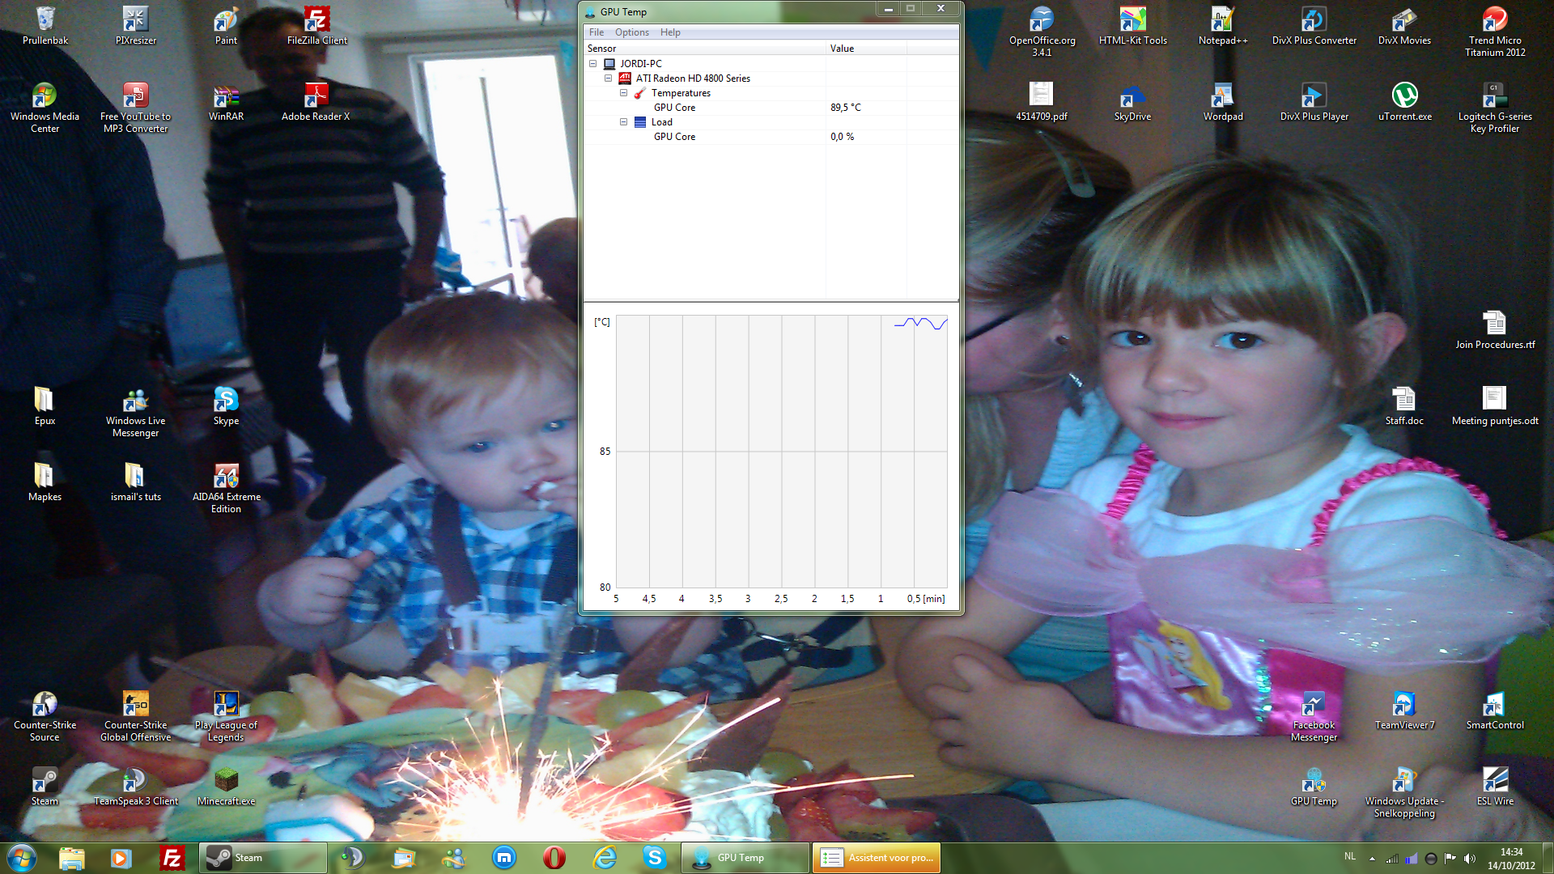Open Windows Explorer taskbar icon

point(72,858)
